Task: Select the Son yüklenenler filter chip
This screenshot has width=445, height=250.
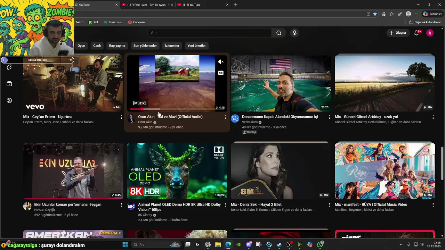Action: tap(145, 46)
